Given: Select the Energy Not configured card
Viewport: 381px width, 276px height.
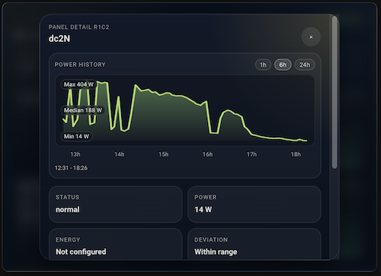Looking at the screenshot, I should tap(116, 244).
